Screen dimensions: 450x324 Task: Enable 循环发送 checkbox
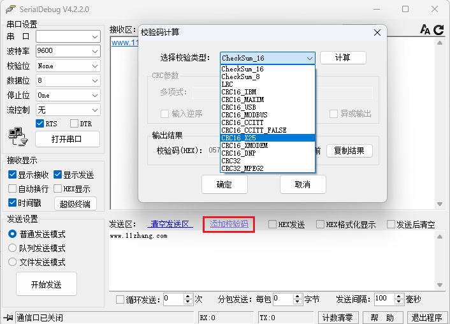click(x=120, y=300)
